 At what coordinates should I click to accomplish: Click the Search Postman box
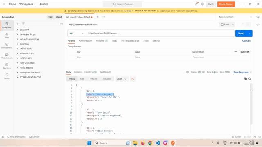(x=122, y=4)
